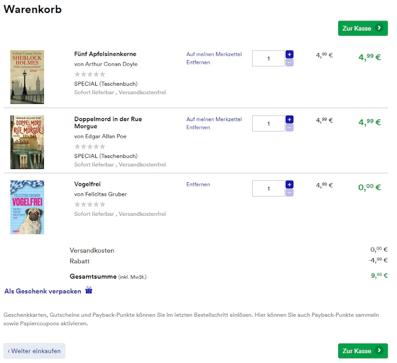Click the top Zur Kasse button
Image resolution: width=397 pixels, height=363 pixels.
[363, 28]
